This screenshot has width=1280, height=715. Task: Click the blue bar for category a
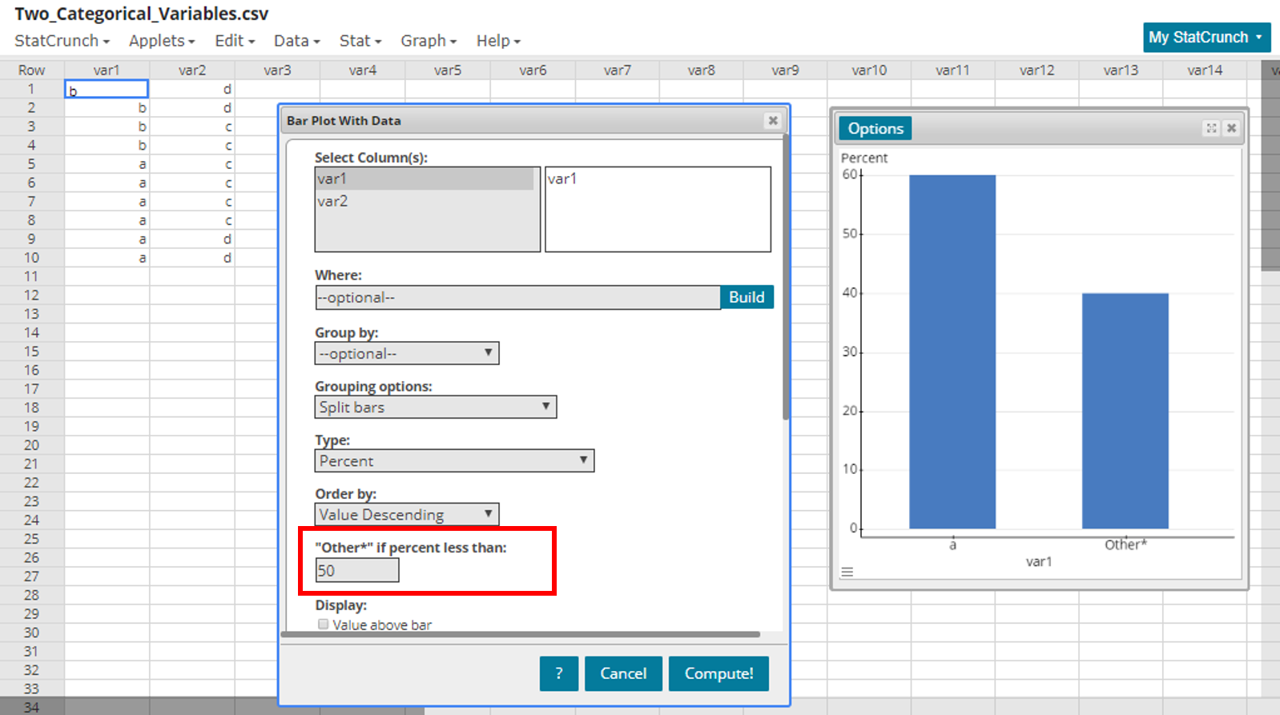click(x=952, y=352)
